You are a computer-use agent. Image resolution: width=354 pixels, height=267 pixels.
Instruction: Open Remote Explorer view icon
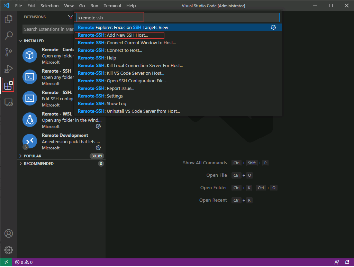coord(9,102)
